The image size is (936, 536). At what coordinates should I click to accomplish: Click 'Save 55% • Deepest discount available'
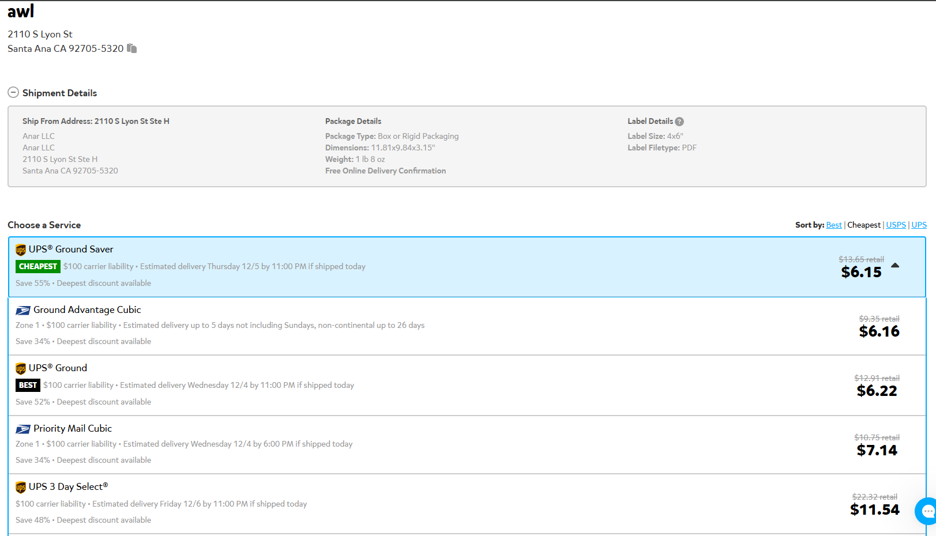(83, 283)
